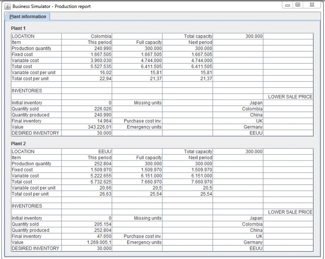Open the Plant information tab
Image resolution: width=325 pixels, height=259 pixels.
[x=28, y=17]
